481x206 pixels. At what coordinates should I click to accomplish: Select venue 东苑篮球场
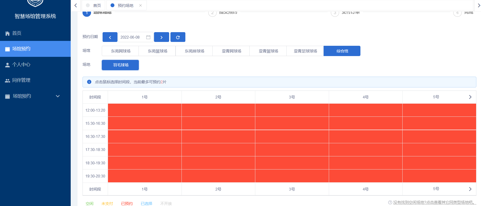(x=157, y=51)
